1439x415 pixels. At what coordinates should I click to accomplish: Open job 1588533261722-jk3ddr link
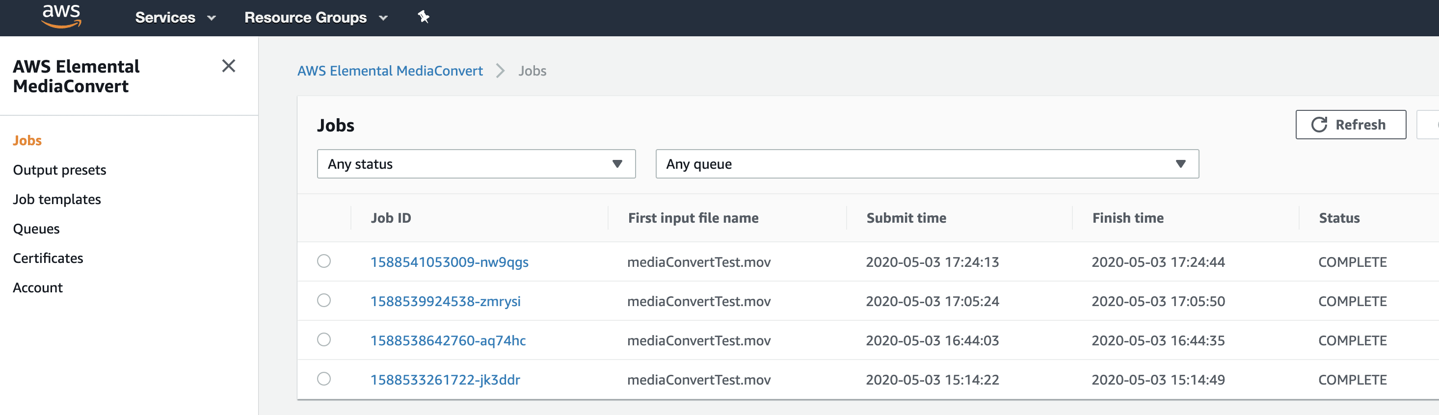[445, 379]
